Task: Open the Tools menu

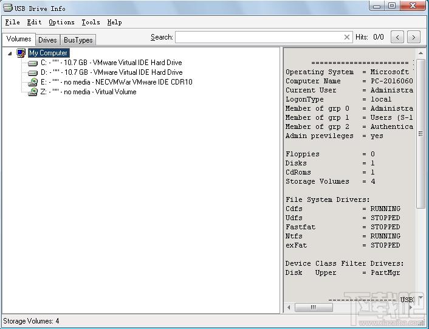Action: point(91,22)
